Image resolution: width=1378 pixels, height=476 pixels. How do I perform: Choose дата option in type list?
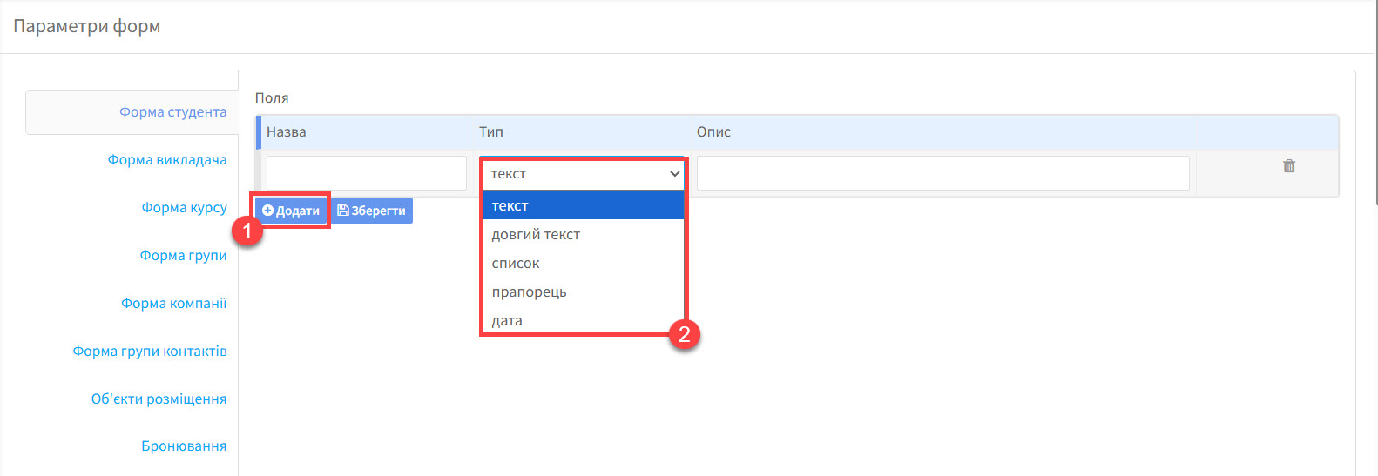(x=507, y=321)
